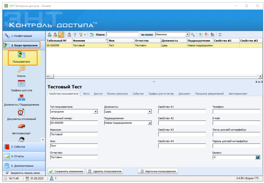Image resolution: width=264 pixels, height=183 pixels.
Task: Click the E-mail input field
Action: [x=236, y=123]
